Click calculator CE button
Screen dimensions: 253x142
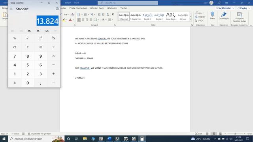coord(15,47)
